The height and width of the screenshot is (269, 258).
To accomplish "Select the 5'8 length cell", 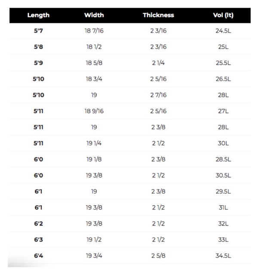I will pyautogui.click(x=38, y=47).
